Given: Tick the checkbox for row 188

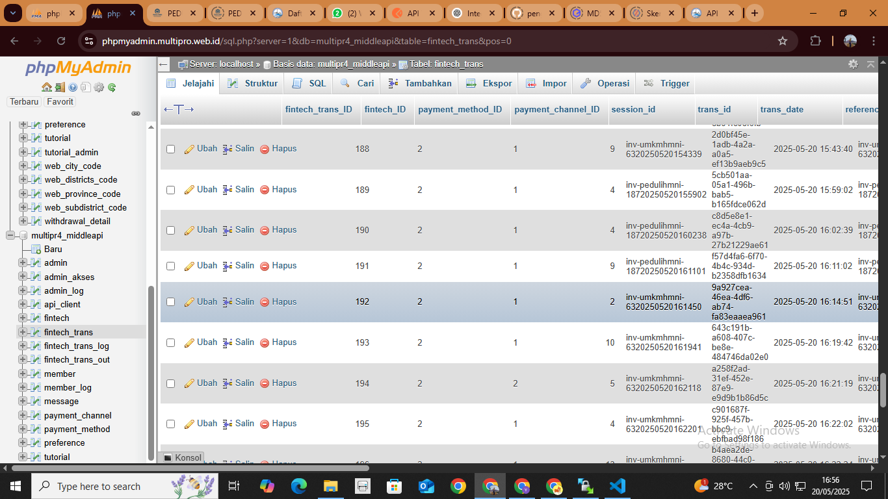Looking at the screenshot, I should [x=170, y=149].
